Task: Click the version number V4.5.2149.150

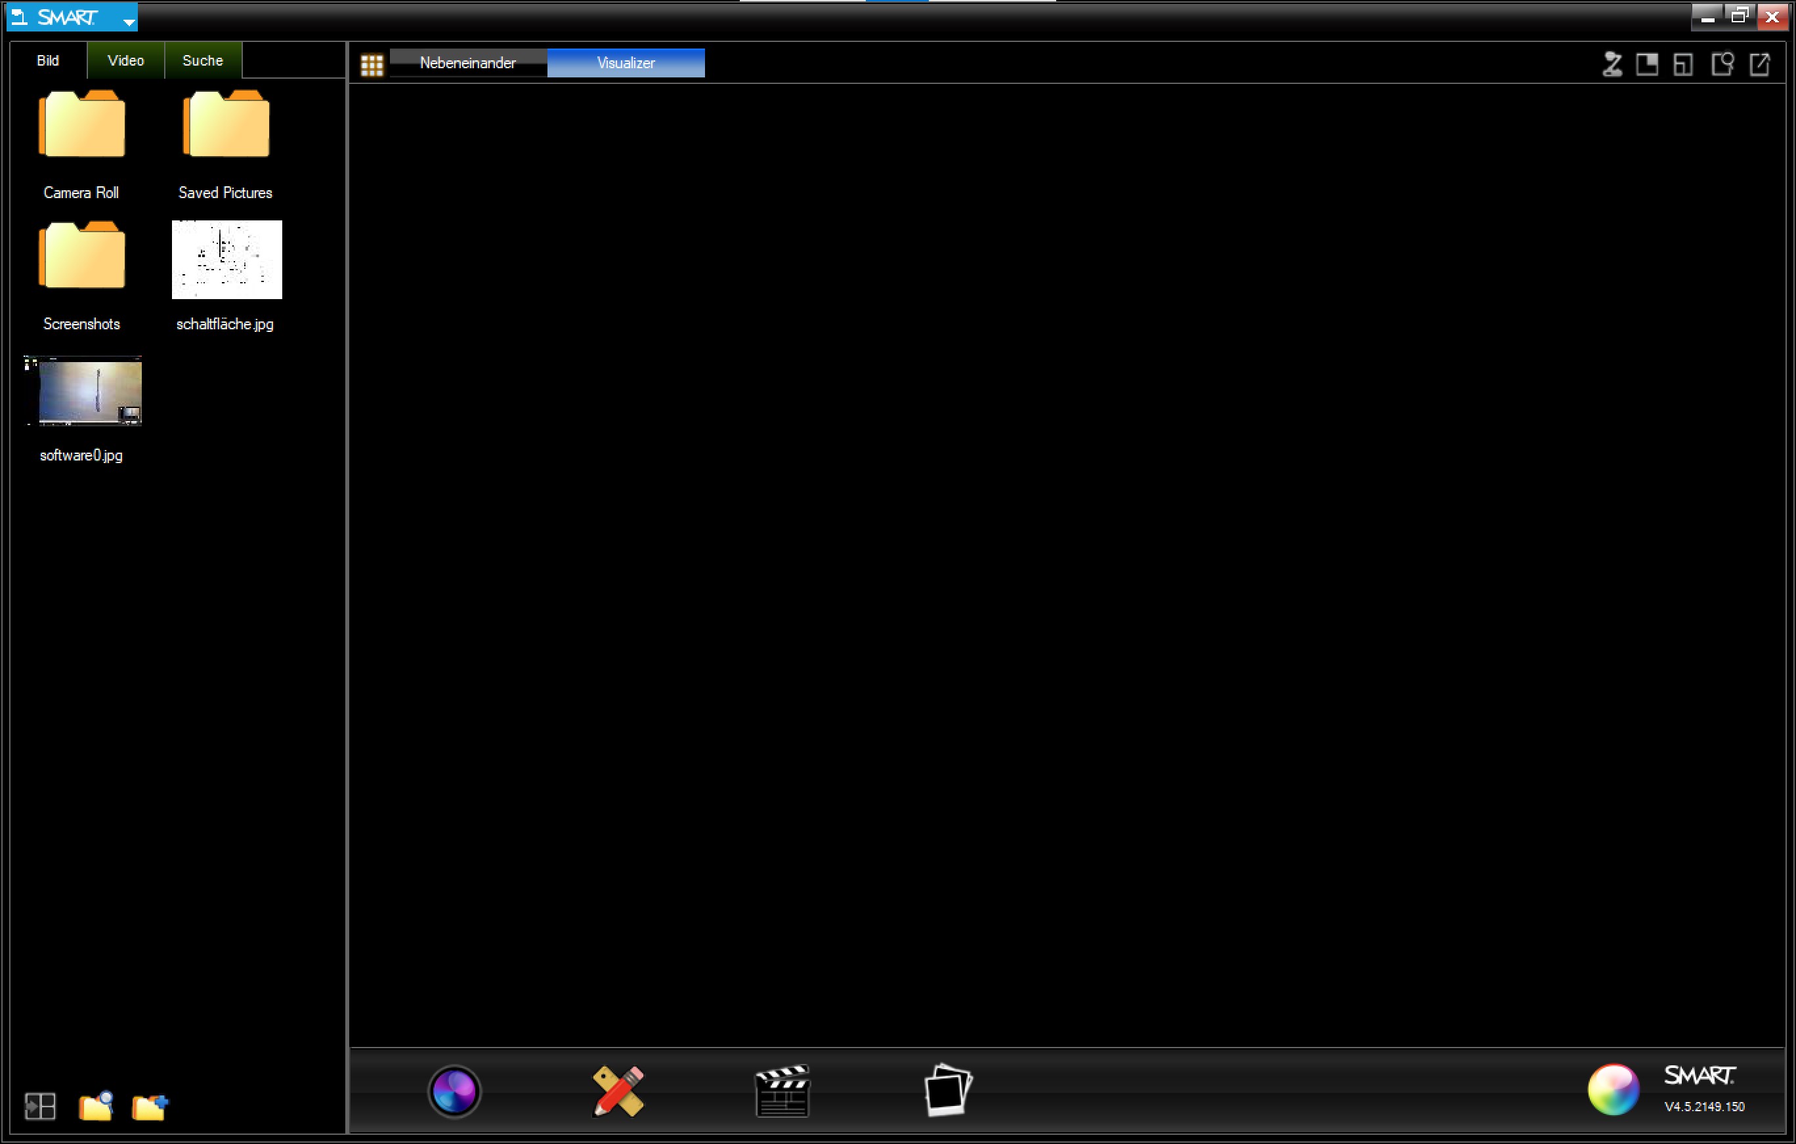Action: [1704, 1107]
